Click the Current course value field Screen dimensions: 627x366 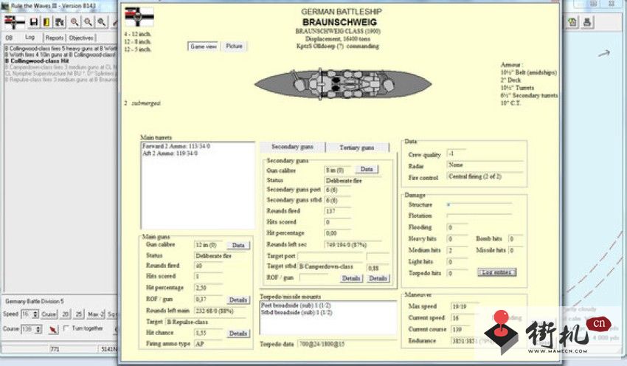pos(464,329)
